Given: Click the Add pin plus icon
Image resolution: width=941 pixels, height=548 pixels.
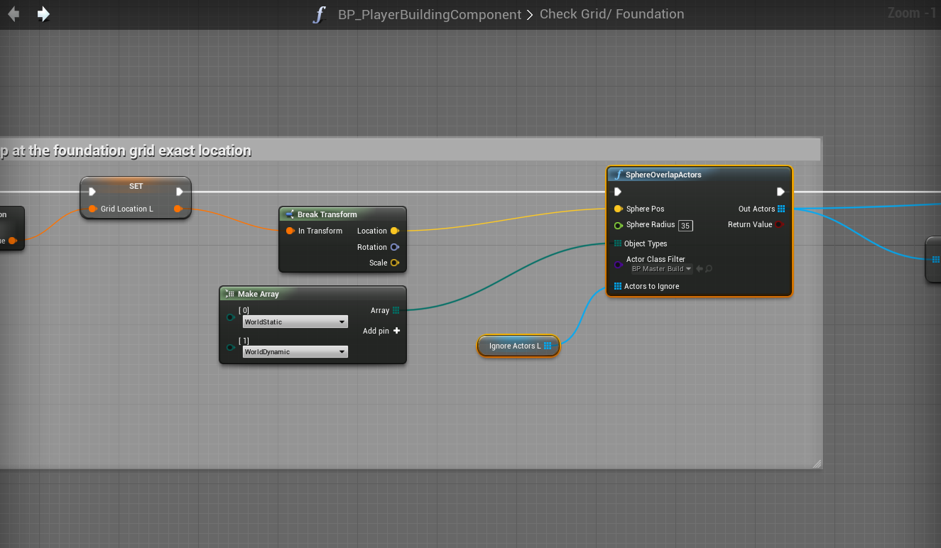Looking at the screenshot, I should pos(396,331).
